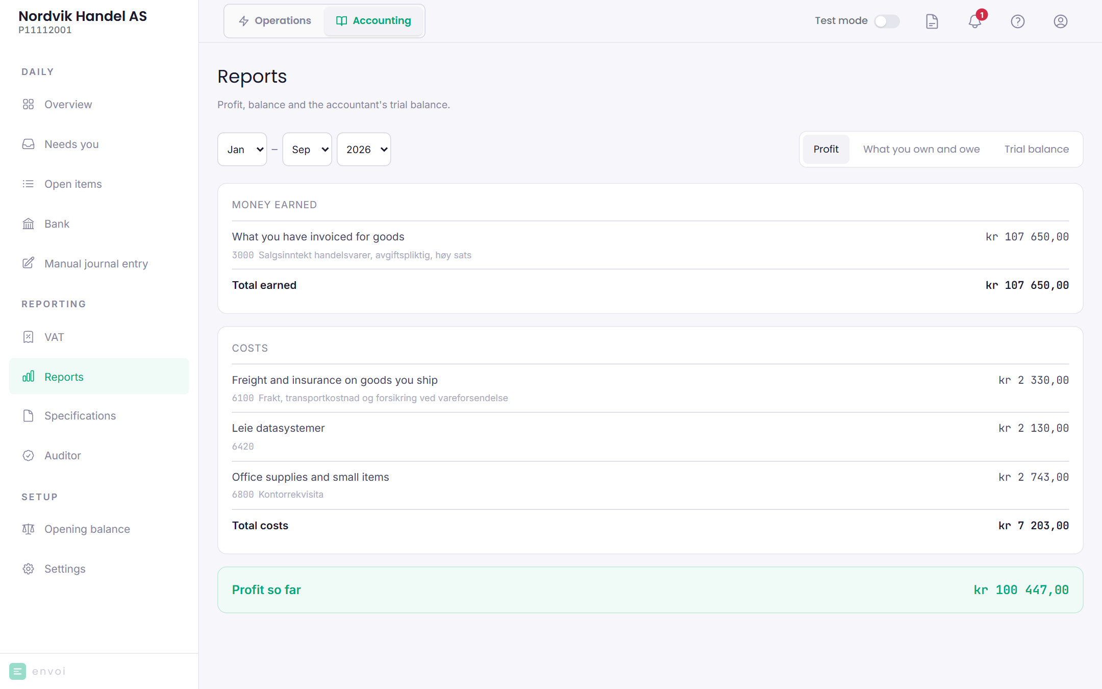Viewport: 1102px width, 689px height.
Task: Click account line 3000 Salgsinntekt handelsvarer
Action: click(352, 255)
